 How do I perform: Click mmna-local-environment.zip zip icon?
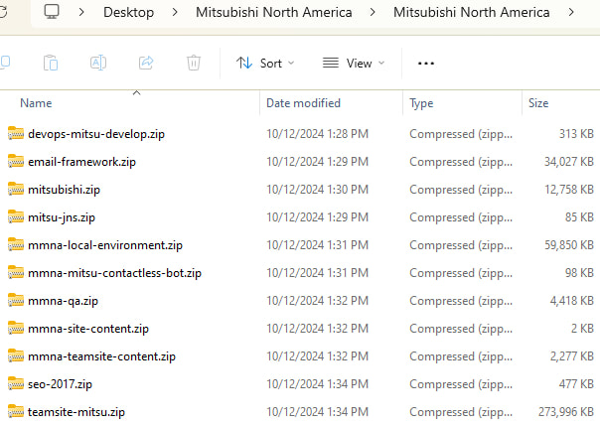tap(16, 244)
